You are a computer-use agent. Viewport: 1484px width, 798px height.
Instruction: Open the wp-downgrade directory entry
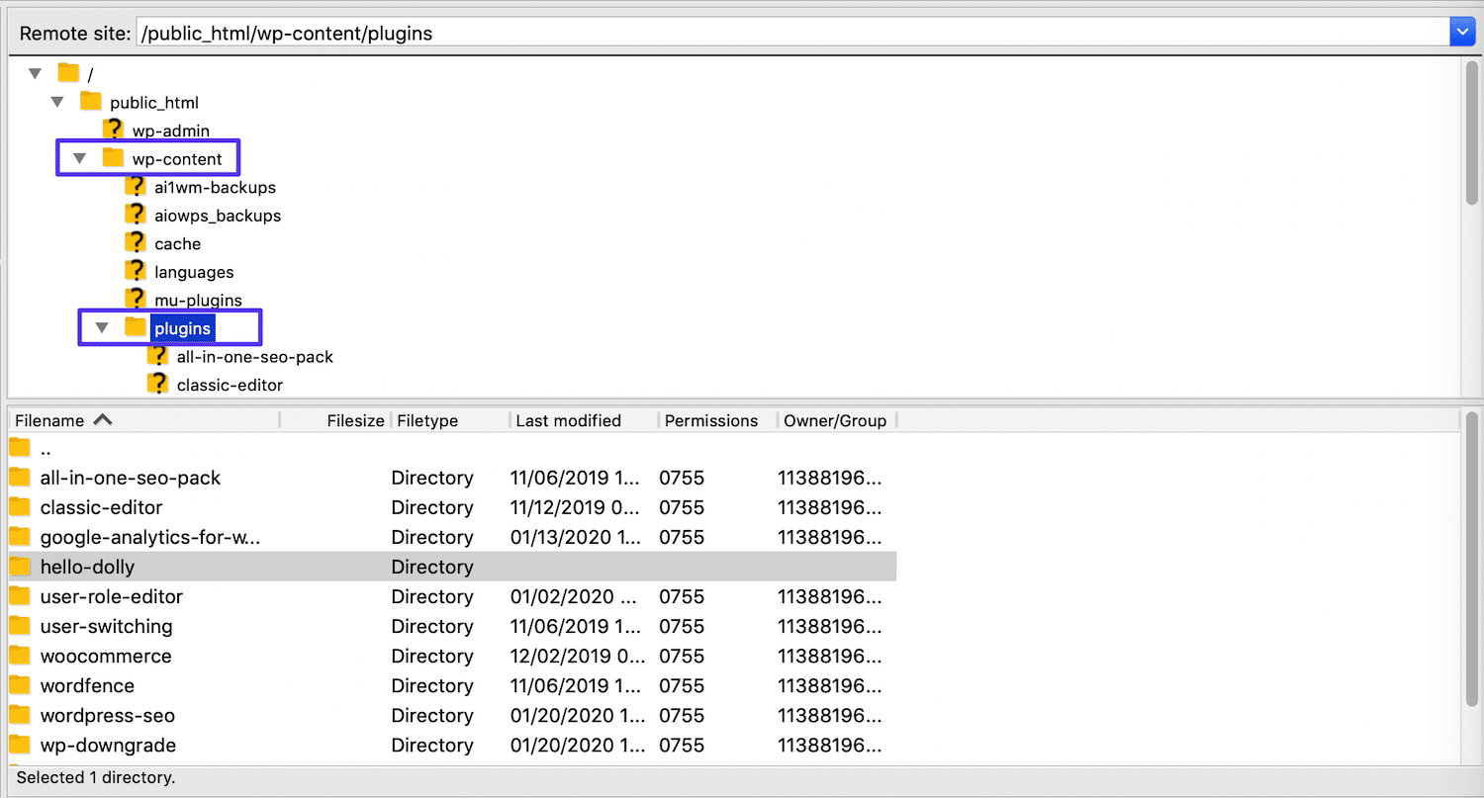click(106, 745)
